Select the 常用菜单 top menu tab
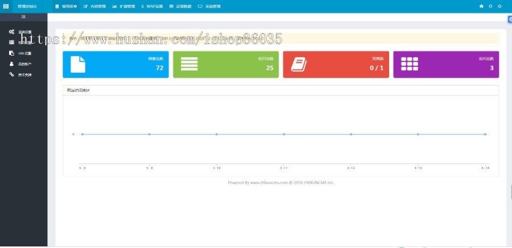 67,6
